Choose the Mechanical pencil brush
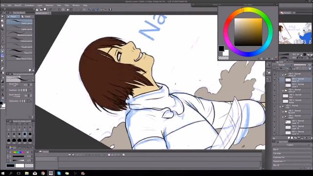 tap(20, 34)
